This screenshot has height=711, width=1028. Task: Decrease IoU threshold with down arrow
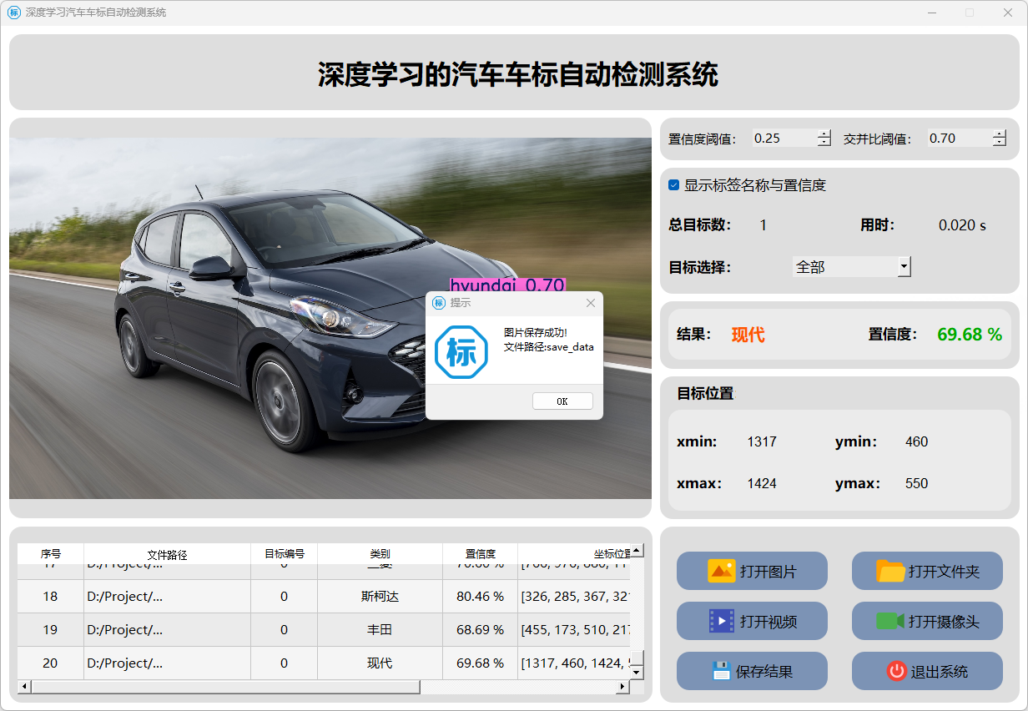pyautogui.click(x=1000, y=143)
